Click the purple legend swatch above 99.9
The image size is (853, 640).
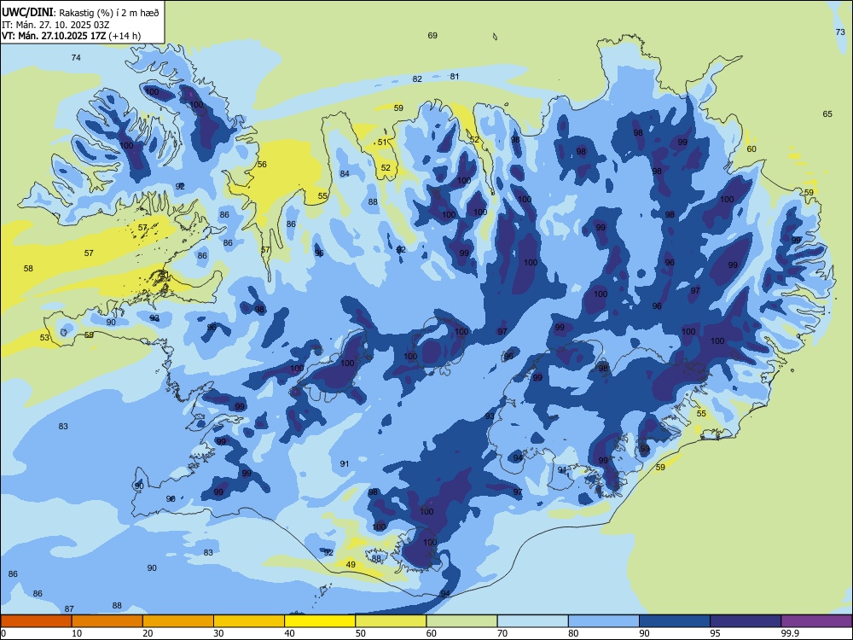tap(816, 621)
